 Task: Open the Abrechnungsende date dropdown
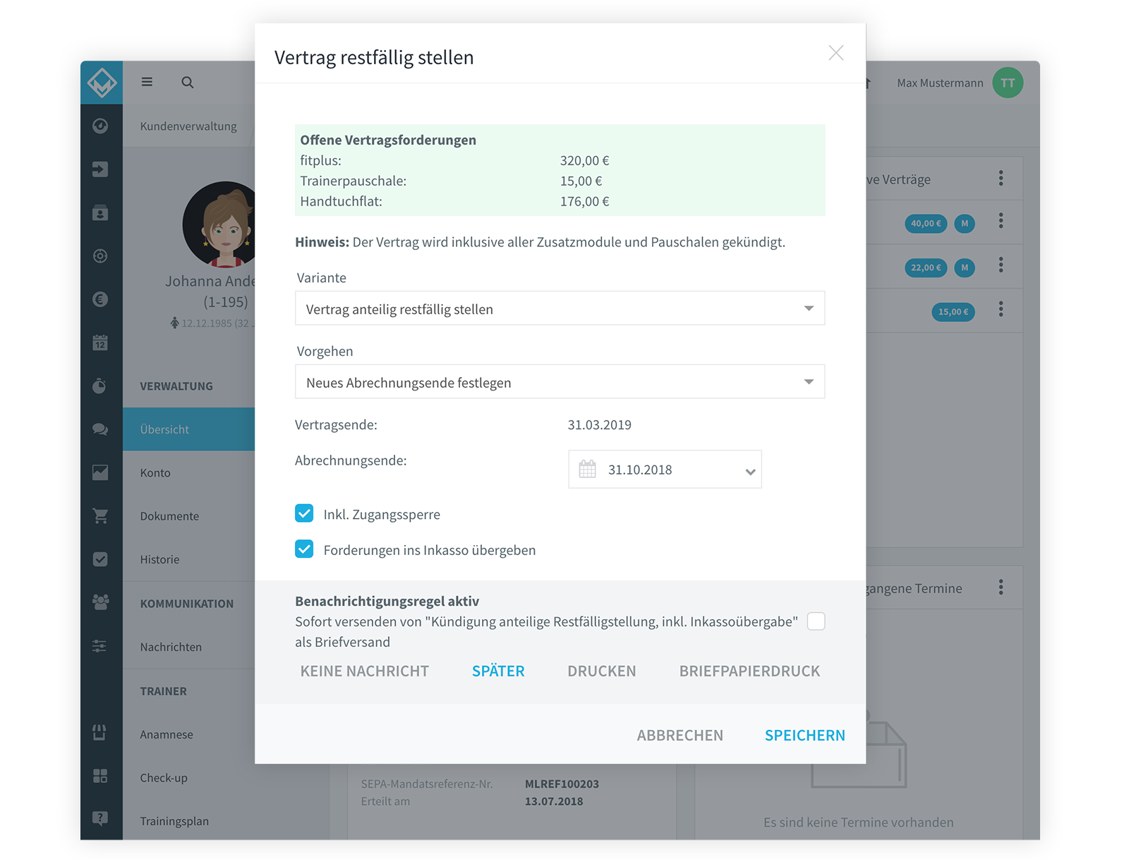(665, 470)
